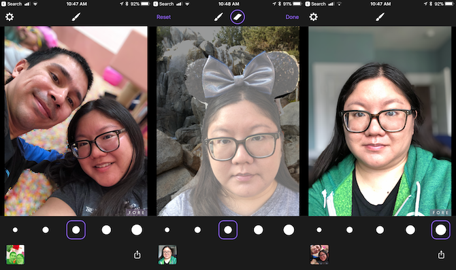
Task: Open couple selfie thumbnail in right screen
Action: 319,254
